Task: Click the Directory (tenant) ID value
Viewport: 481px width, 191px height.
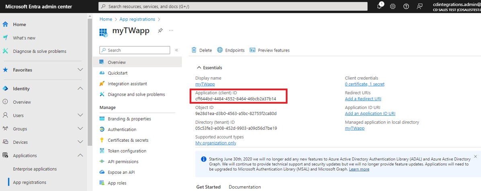Action: tap(236, 128)
